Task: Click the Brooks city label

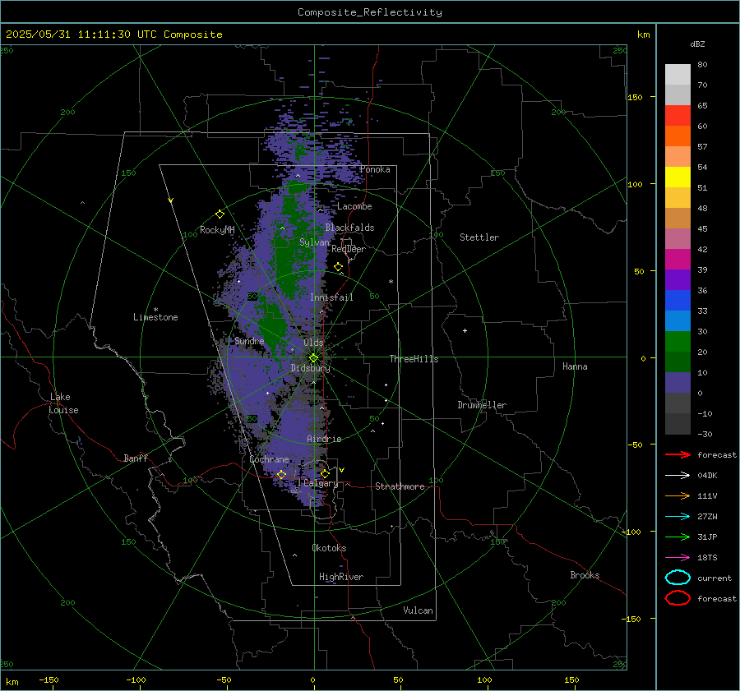Action: pyautogui.click(x=585, y=575)
